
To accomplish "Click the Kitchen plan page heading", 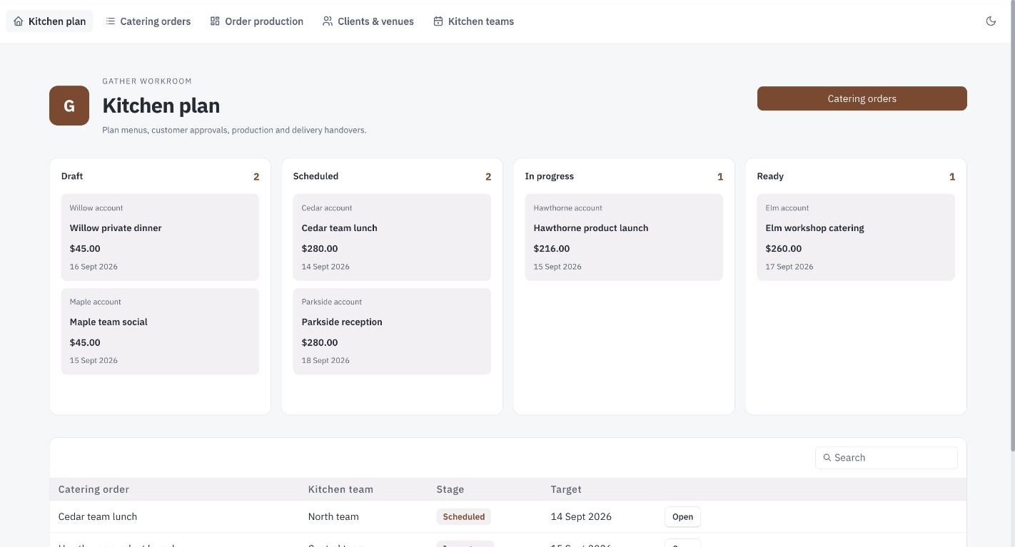I will (x=161, y=106).
